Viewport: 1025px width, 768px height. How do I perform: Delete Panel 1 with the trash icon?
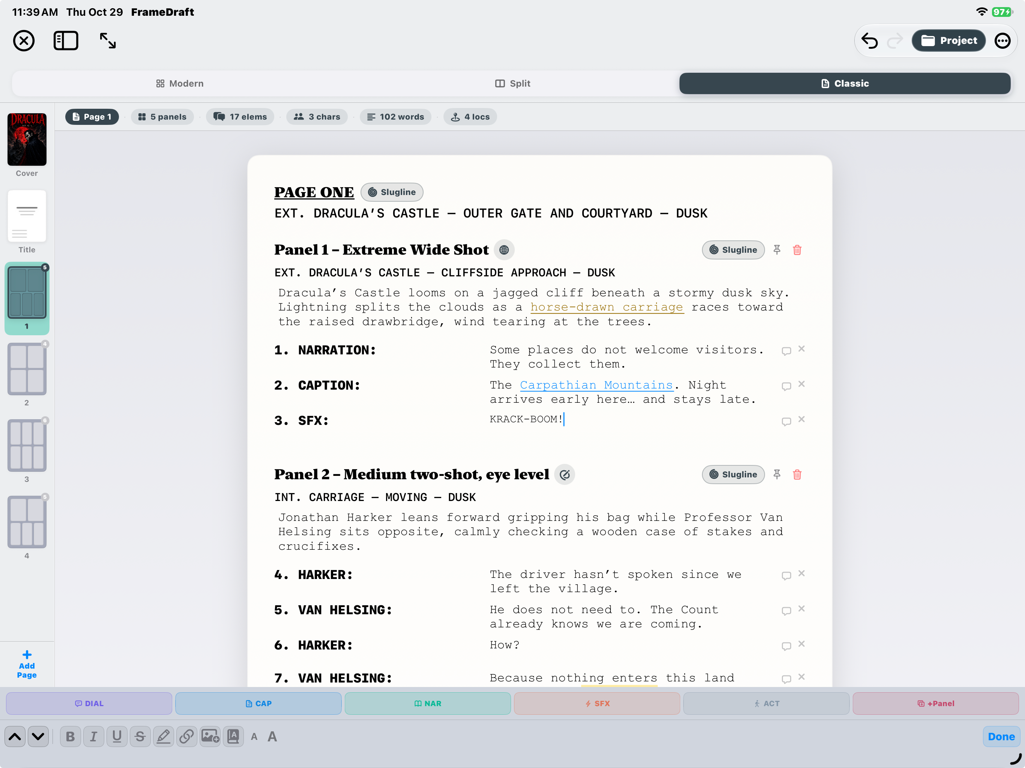797,250
